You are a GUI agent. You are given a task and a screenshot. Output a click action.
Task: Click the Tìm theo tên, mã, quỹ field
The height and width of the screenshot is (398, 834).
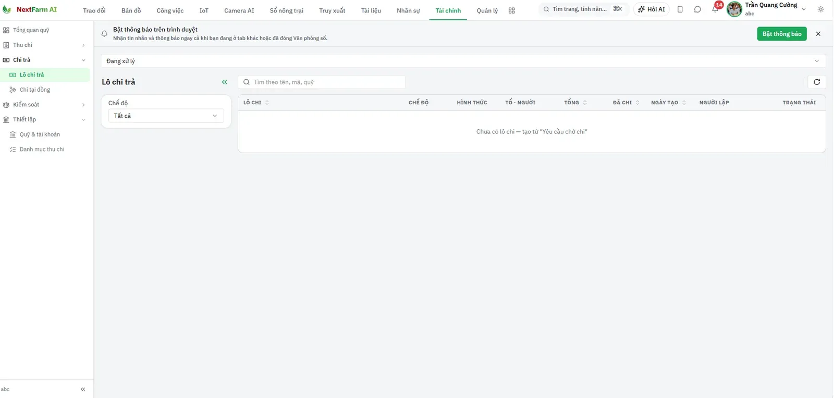pyautogui.click(x=322, y=82)
